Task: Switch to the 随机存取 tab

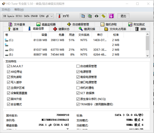Action: pyautogui.click(x=108, y=24)
